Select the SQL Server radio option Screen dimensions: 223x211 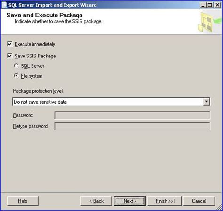(x=16, y=66)
